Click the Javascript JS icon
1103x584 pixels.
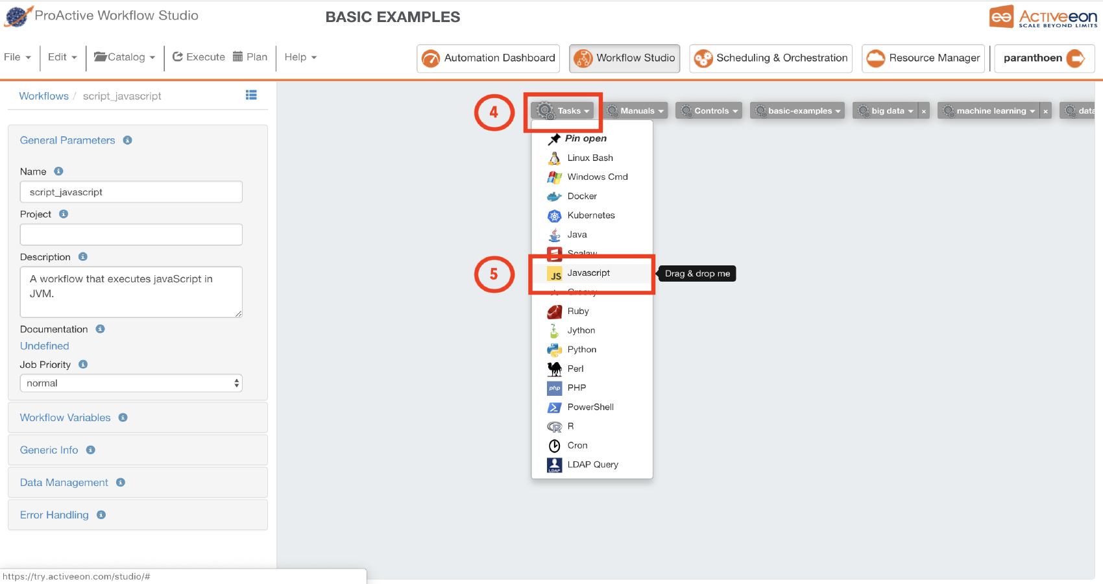555,273
